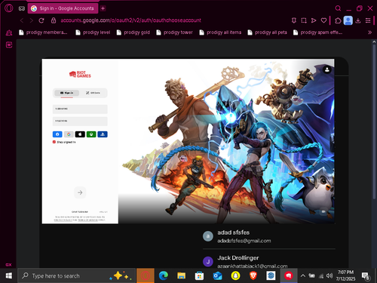
Task: Open the prodigy level bookmark
Action: tap(93, 32)
